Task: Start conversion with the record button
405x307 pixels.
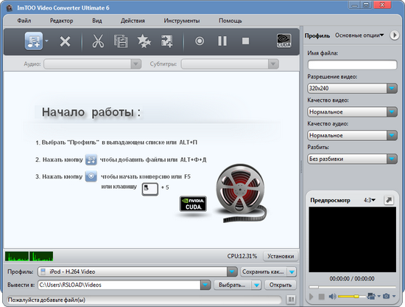Action: pos(200,41)
